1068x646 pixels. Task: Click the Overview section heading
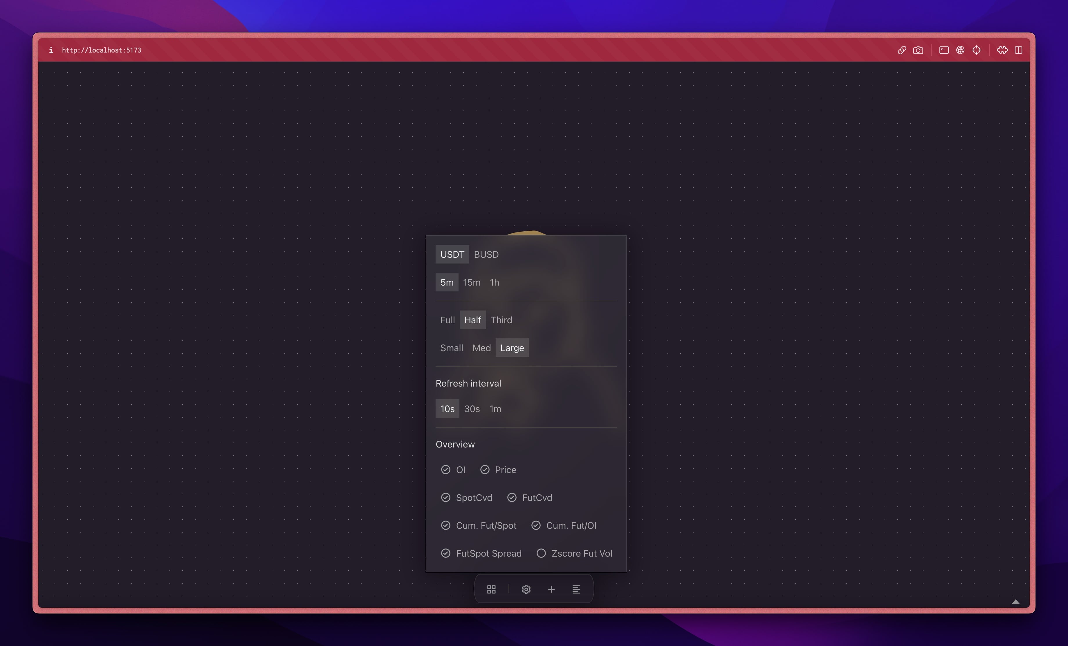(455, 444)
